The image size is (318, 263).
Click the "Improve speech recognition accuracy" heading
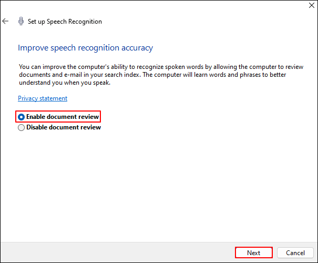click(x=85, y=48)
